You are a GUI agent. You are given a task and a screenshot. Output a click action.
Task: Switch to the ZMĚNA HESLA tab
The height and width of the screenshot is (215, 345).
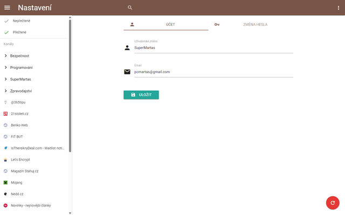click(x=251, y=25)
